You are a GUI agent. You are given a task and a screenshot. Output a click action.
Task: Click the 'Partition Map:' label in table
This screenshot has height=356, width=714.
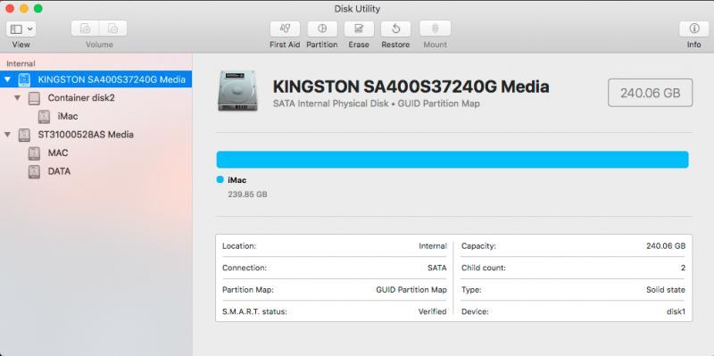(x=248, y=290)
